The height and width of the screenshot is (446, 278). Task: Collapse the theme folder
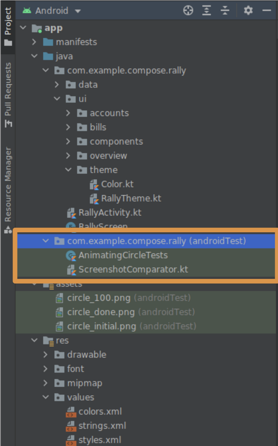(x=68, y=170)
